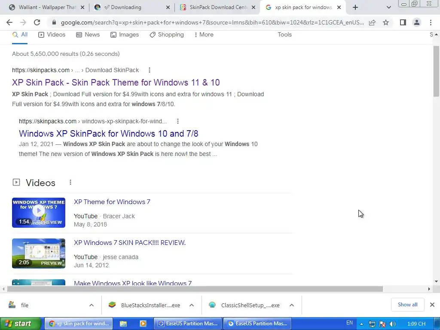The image size is (440, 330).
Task: Click the vertical scrollbar thumb
Action: point(436,72)
